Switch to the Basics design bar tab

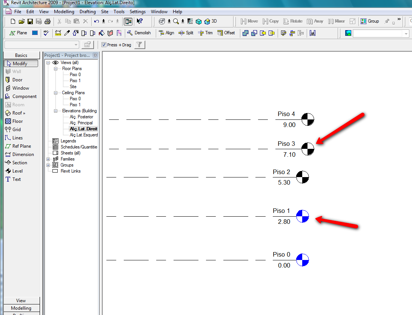coord(21,55)
